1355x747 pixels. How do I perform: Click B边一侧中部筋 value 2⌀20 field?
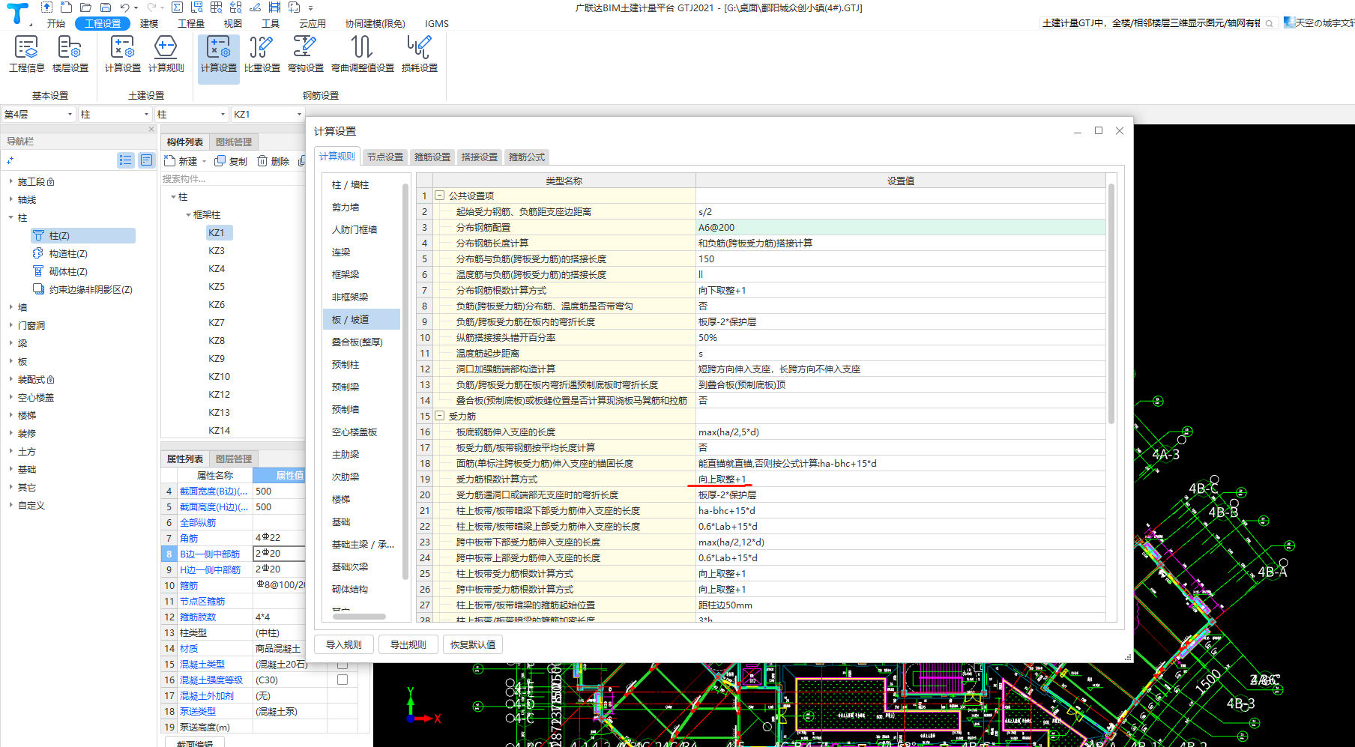(279, 554)
